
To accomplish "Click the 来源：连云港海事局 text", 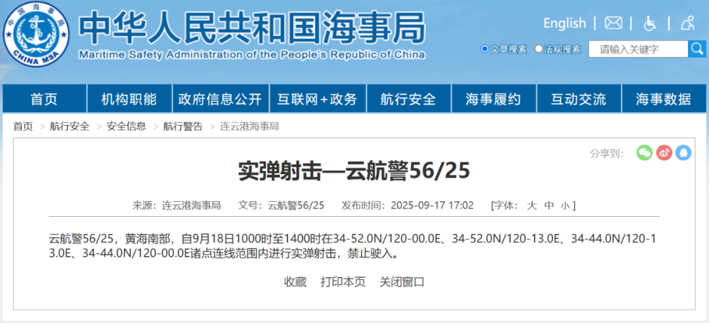I will pos(177,206).
